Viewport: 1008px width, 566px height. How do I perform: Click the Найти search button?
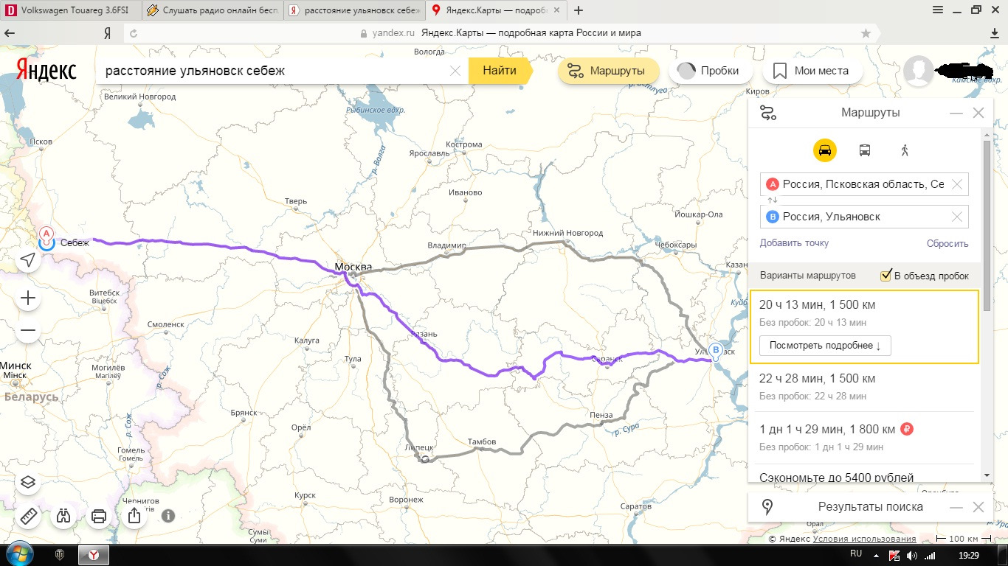pyautogui.click(x=500, y=71)
